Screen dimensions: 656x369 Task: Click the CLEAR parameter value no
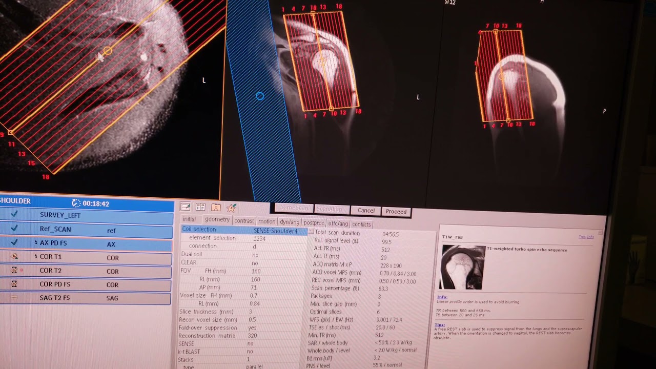(x=255, y=262)
